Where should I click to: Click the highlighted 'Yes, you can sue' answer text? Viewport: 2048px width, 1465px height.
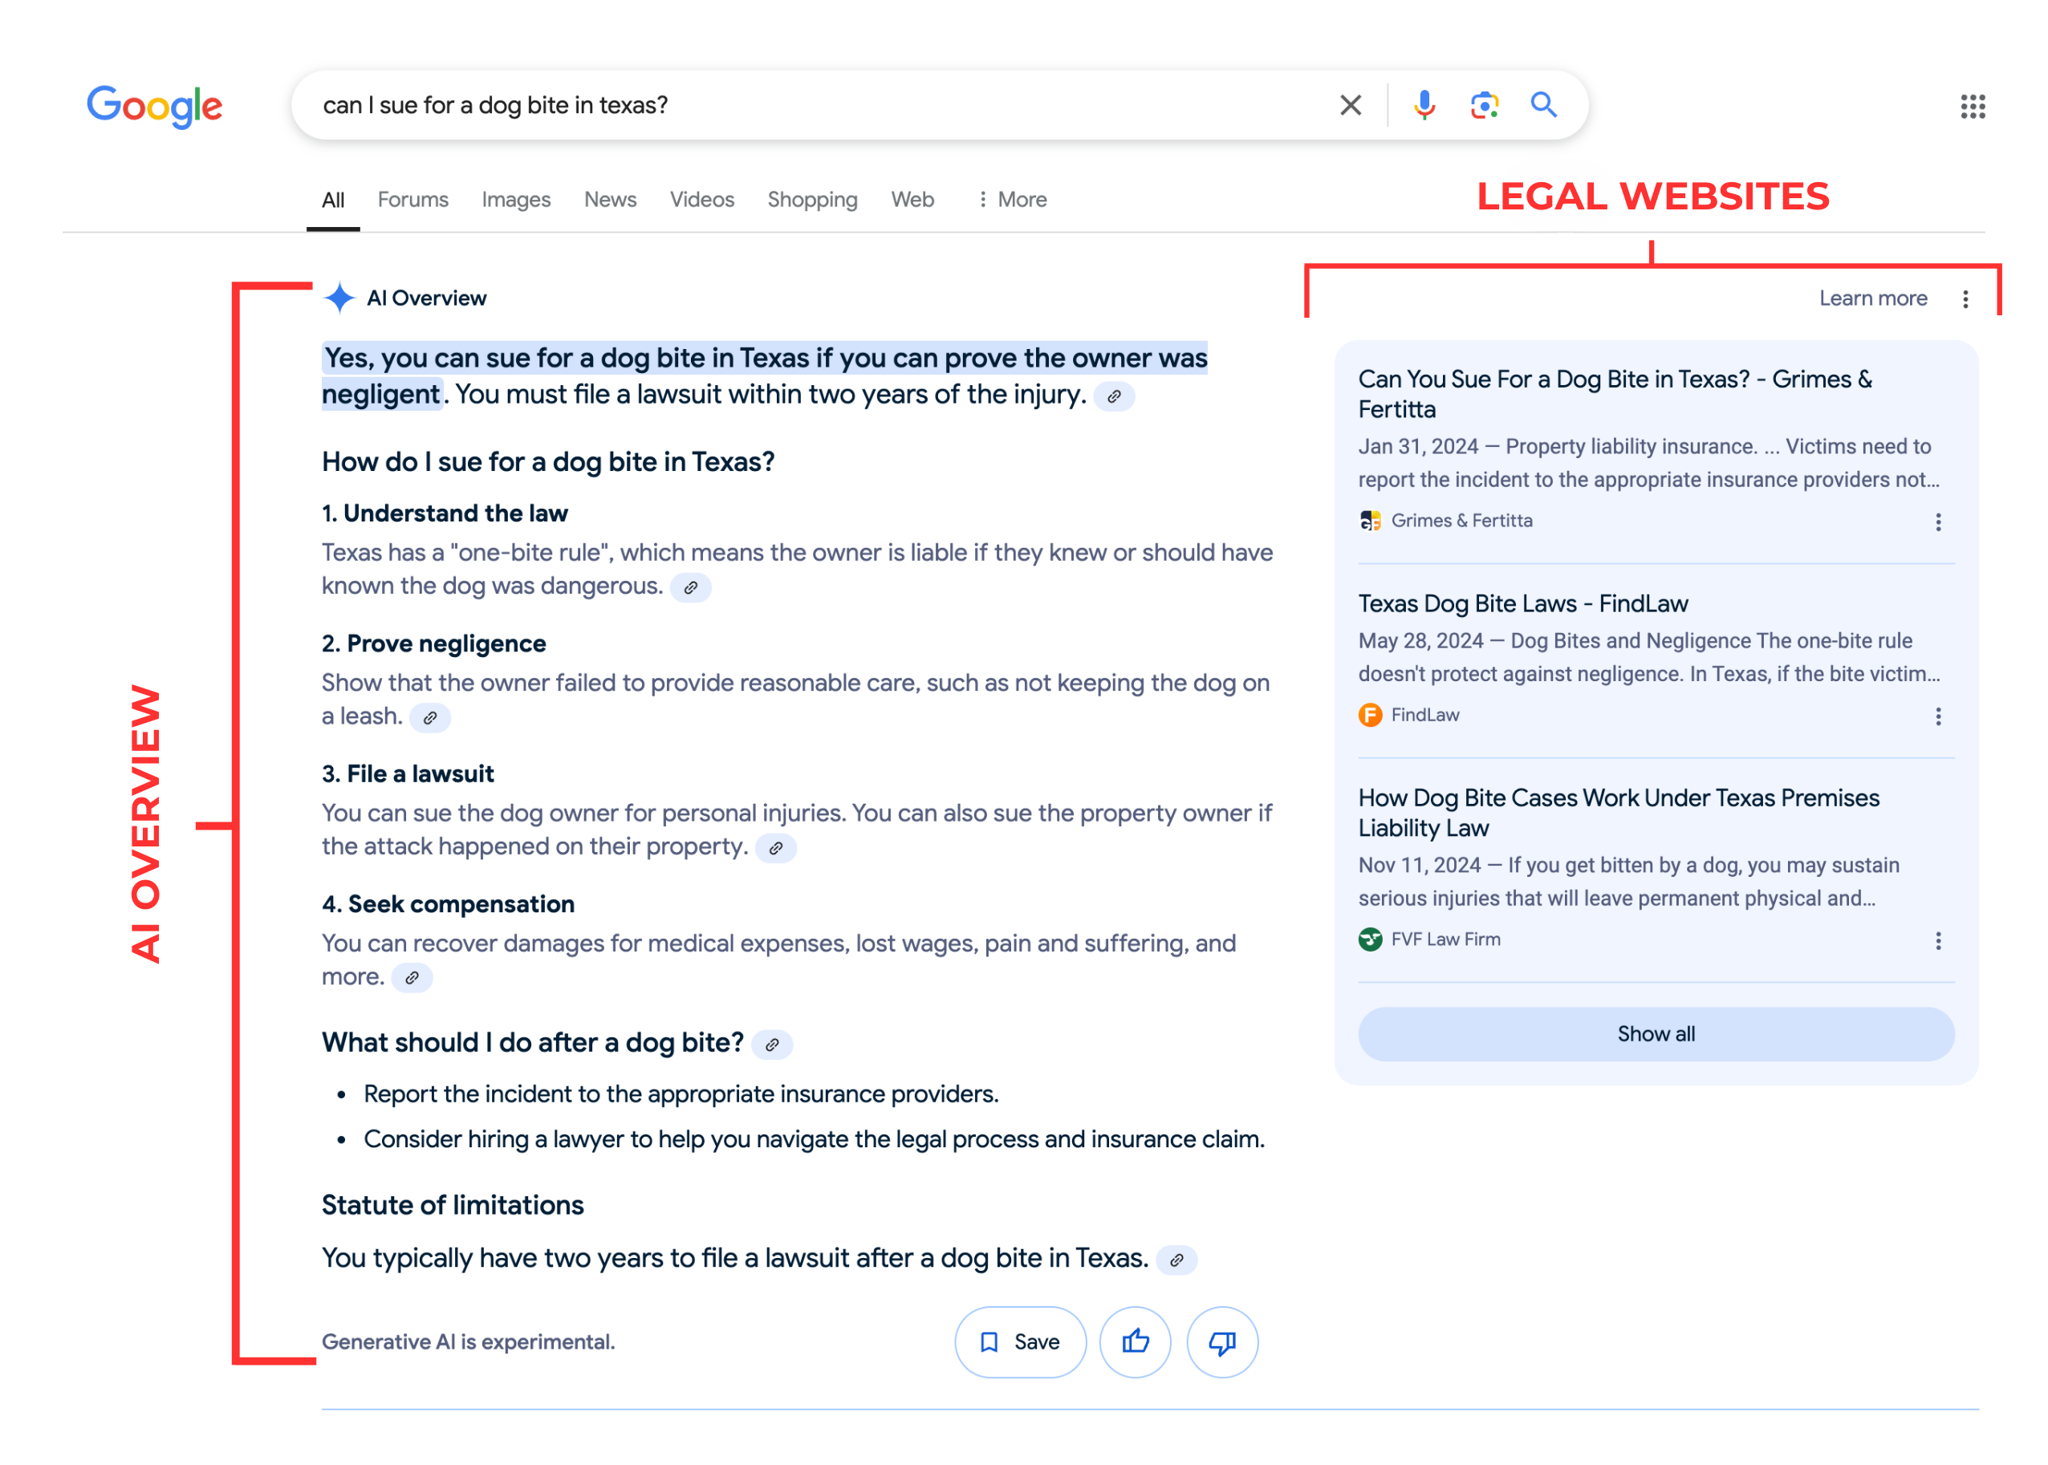764,375
